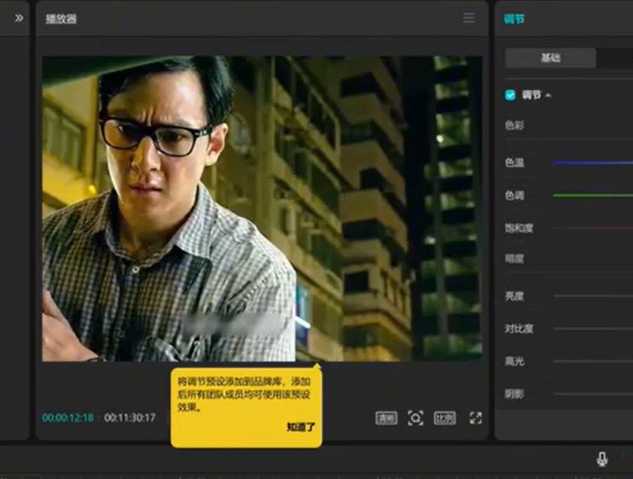Open the 比例 aspect ratio button
Screen dimensions: 633x479
[x=444, y=418]
